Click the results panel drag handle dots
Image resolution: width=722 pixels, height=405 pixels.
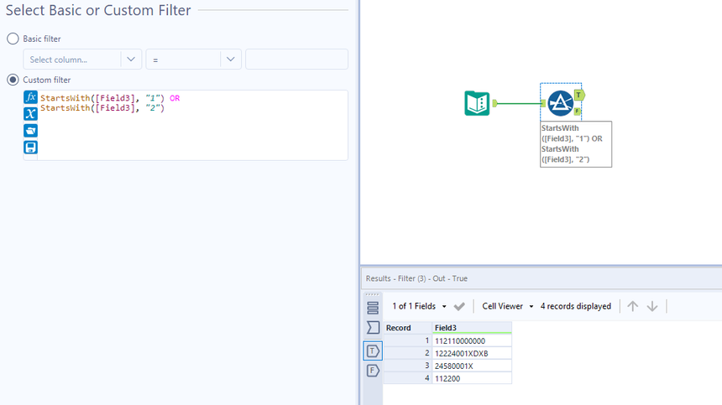[372, 294]
